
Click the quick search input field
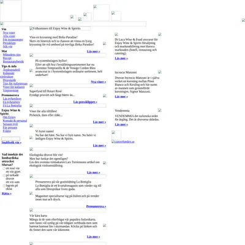tap(11, 138)
